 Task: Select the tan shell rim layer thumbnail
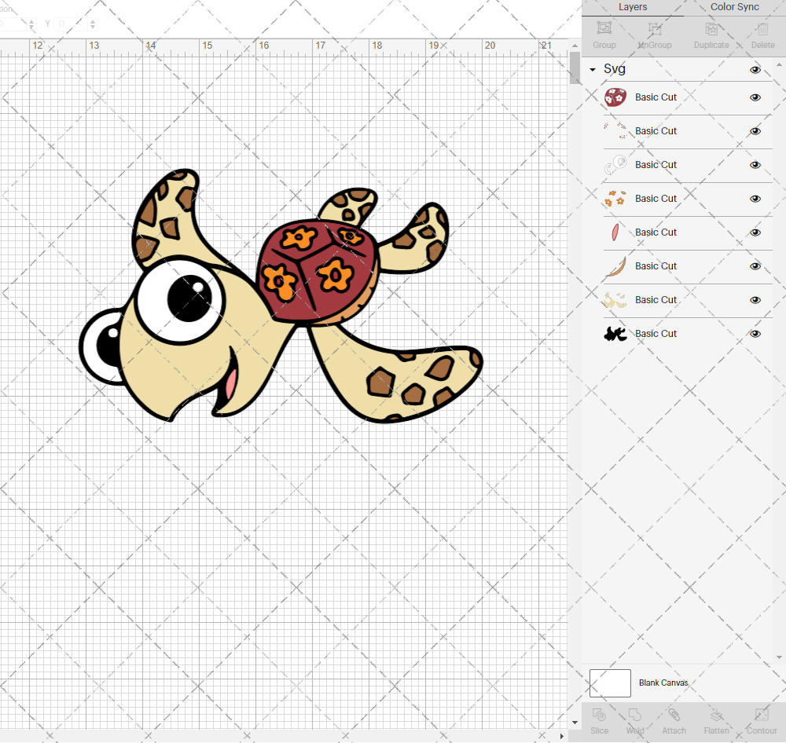tap(616, 266)
